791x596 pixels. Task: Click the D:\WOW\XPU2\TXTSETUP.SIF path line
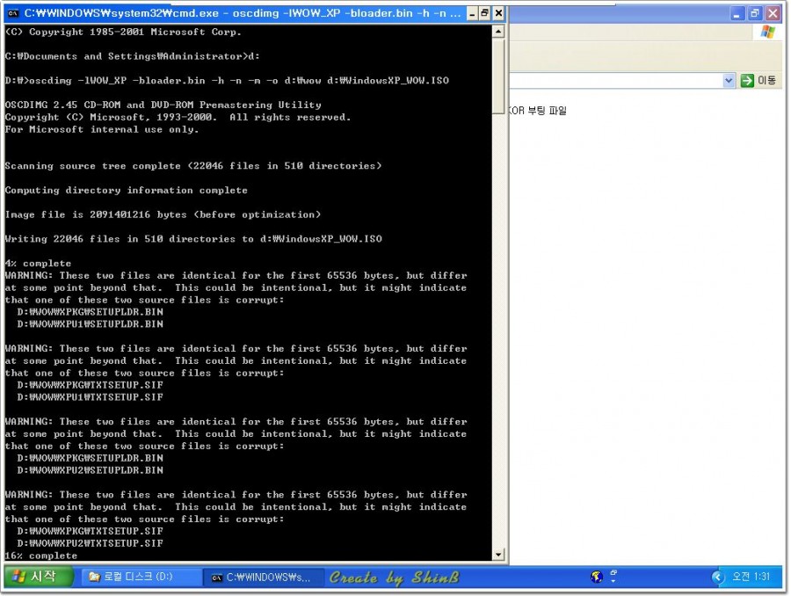[x=91, y=543]
